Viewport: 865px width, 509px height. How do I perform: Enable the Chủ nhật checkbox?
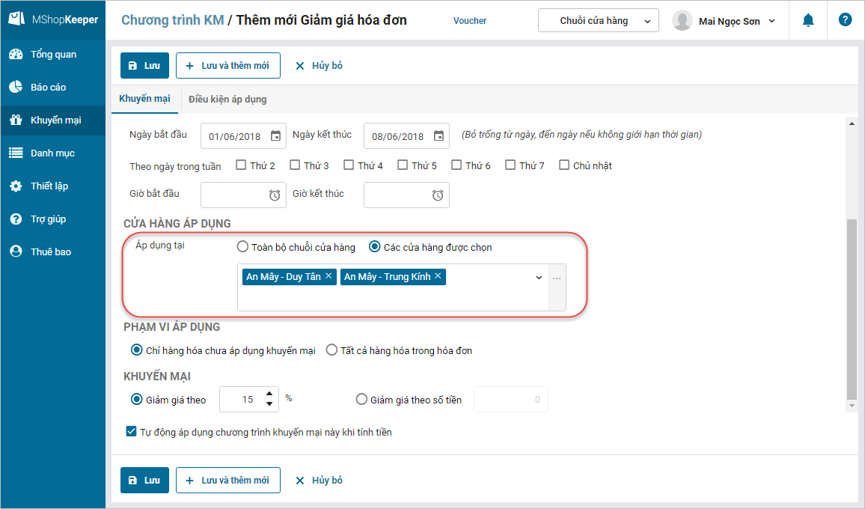[564, 165]
